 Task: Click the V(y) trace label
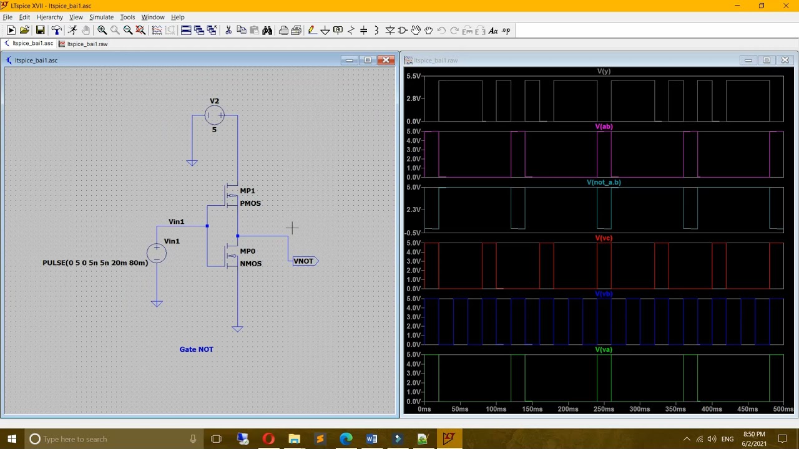click(x=604, y=72)
